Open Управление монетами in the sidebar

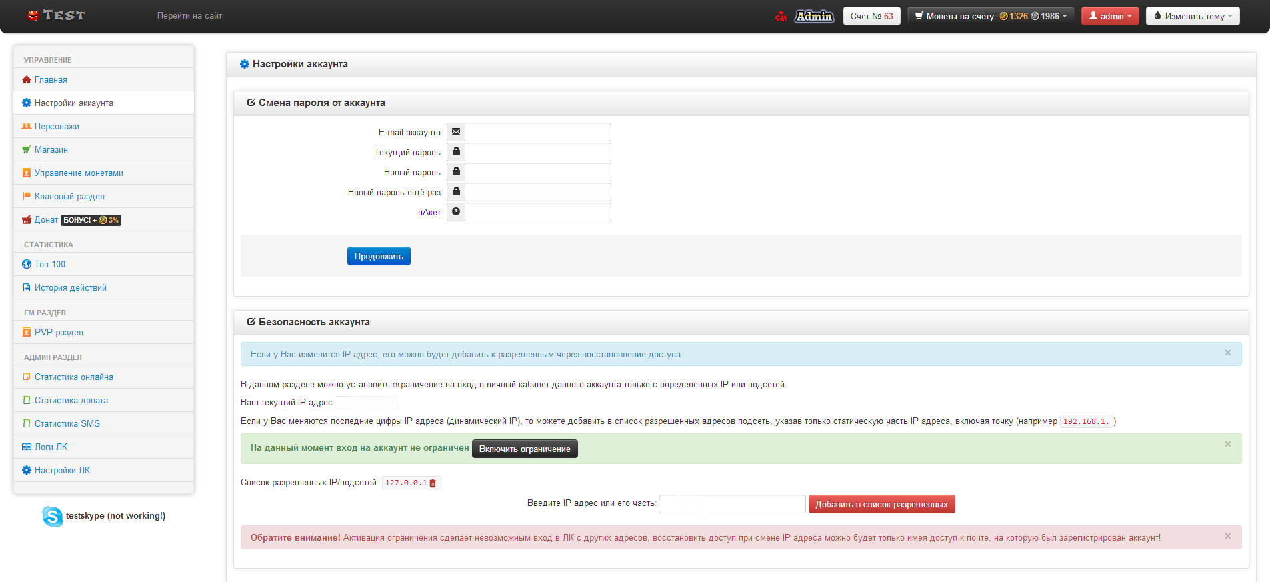pos(104,173)
